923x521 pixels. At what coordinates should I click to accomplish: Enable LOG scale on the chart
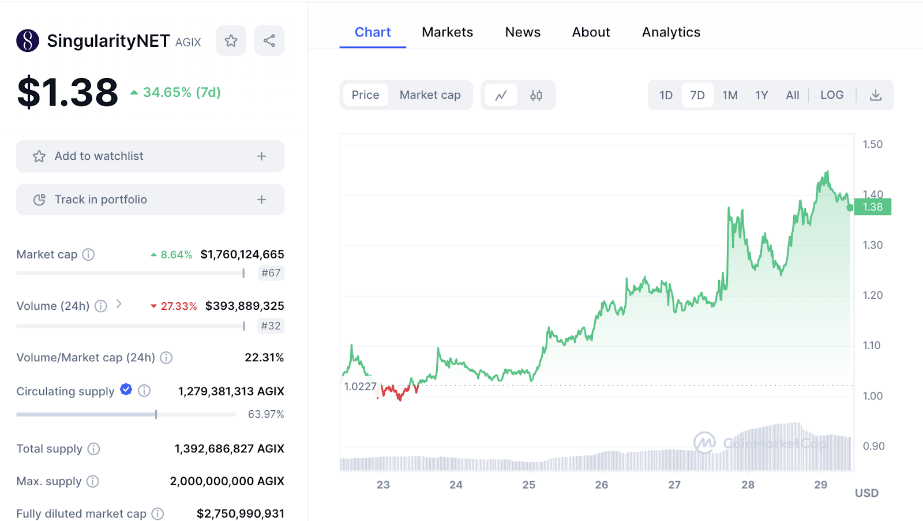pos(831,95)
